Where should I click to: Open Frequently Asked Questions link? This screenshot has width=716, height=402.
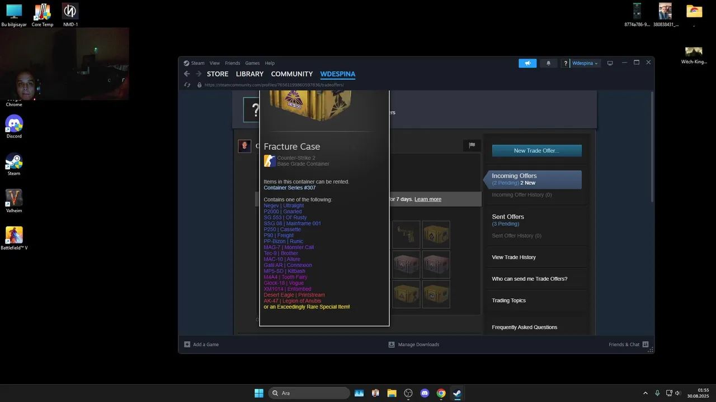[524, 327]
